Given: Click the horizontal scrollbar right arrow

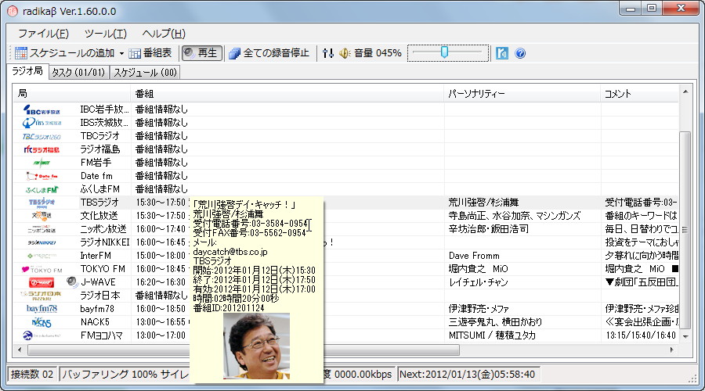Looking at the screenshot, I should point(672,350).
